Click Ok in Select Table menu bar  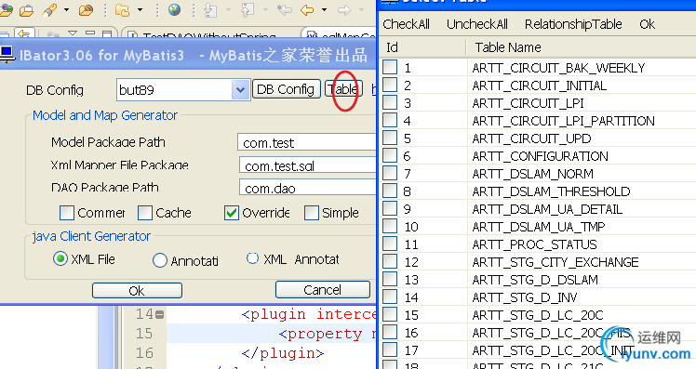[648, 24]
